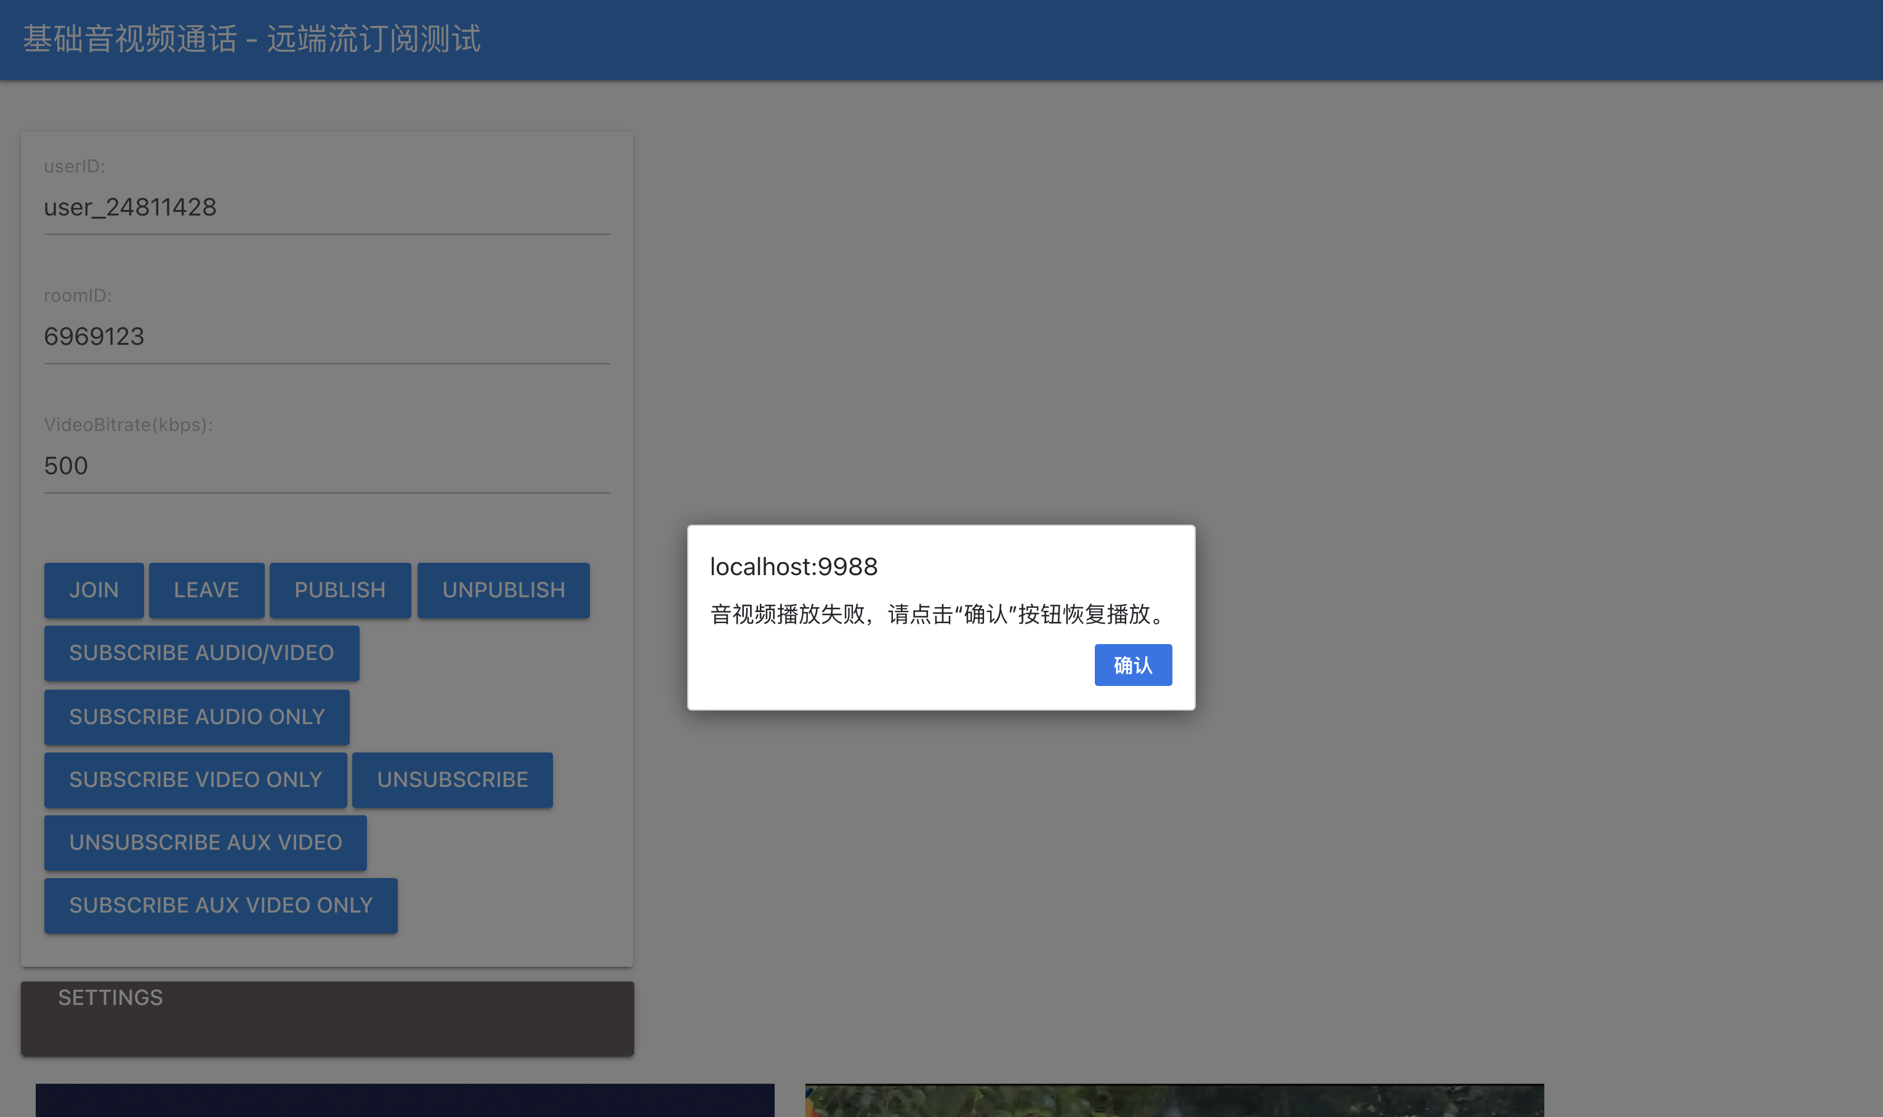Expand the SETTINGS panel
Viewport: 1883px width, 1117px height.
[111, 998]
